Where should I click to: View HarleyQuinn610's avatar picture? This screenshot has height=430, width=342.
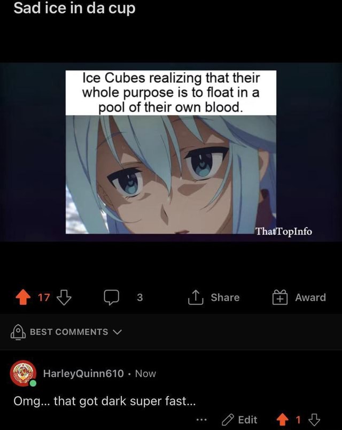[23, 373]
